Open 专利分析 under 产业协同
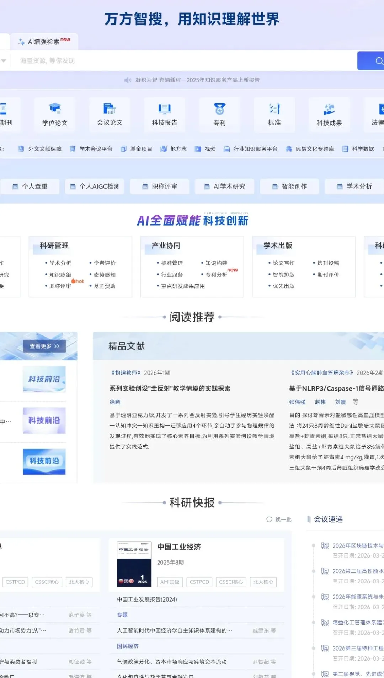384x678 pixels. point(216,275)
